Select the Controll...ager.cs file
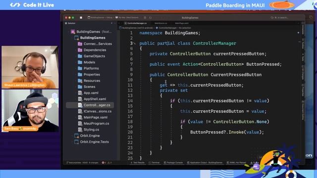The height and width of the screenshot is (178, 317). pos(90,105)
